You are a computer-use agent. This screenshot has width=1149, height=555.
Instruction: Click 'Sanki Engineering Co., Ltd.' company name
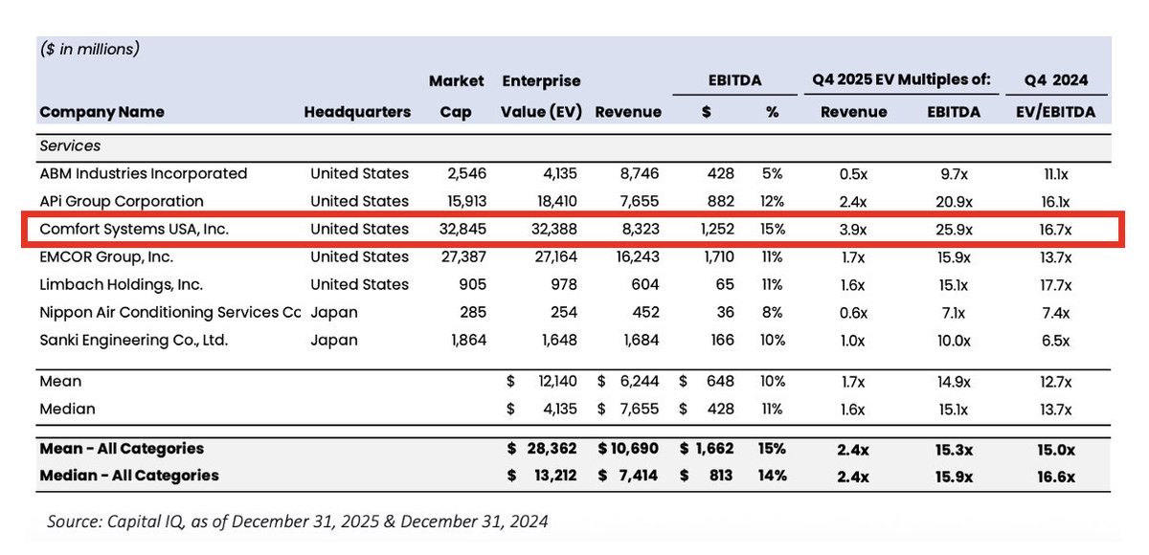tap(133, 341)
